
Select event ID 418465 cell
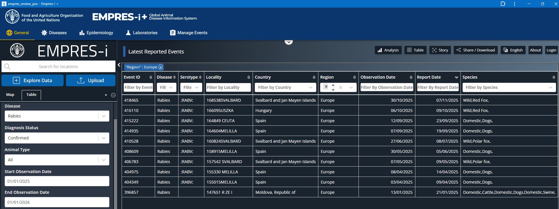(138, 100)
